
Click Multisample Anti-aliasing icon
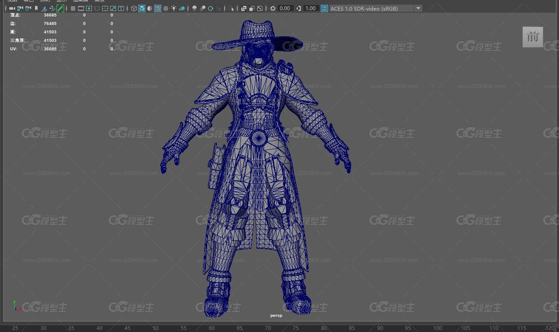point(211,8)
